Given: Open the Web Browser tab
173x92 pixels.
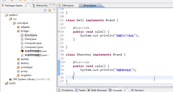Looking at the screenshot, I should pos(97,90).
